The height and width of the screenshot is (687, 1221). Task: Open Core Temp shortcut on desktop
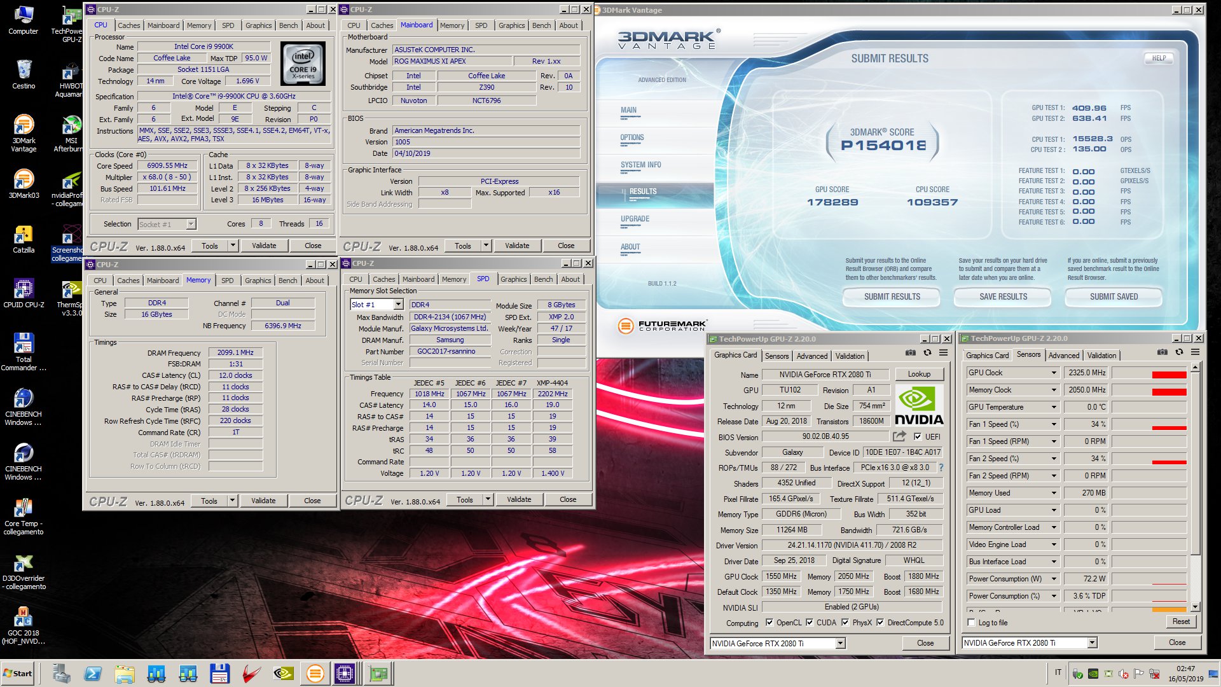[x=24, y=517]
